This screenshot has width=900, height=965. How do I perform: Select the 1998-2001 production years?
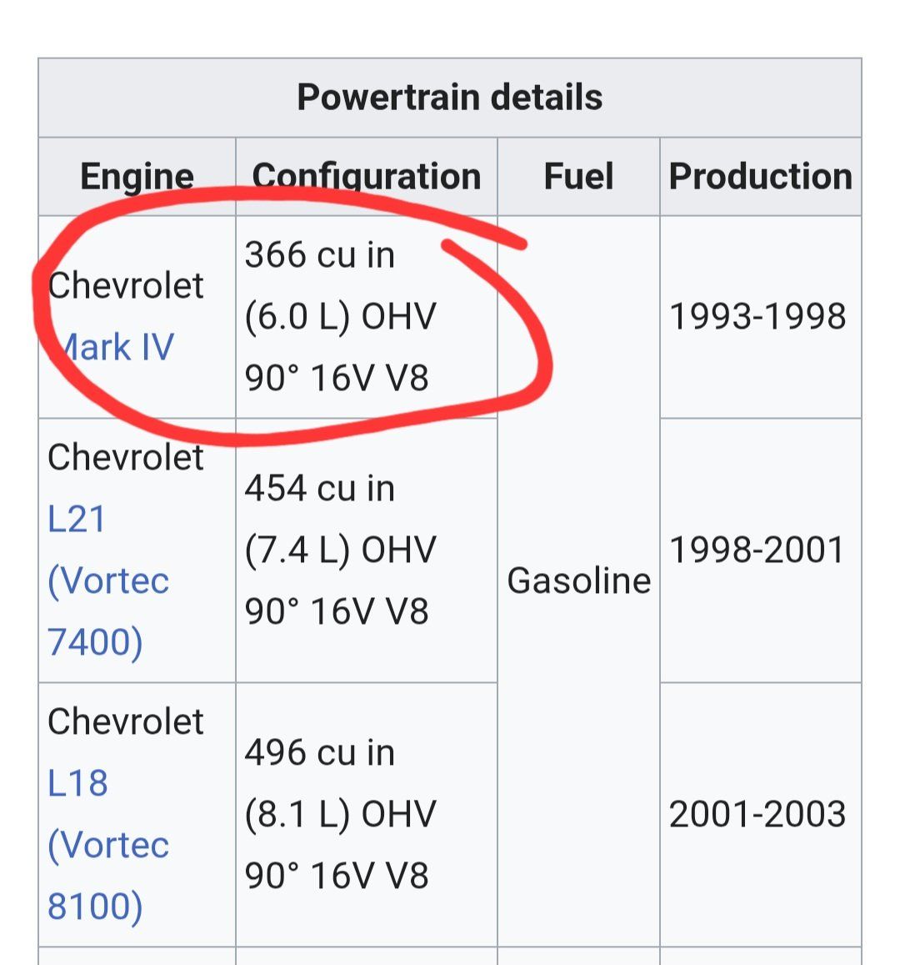[757, 550]
